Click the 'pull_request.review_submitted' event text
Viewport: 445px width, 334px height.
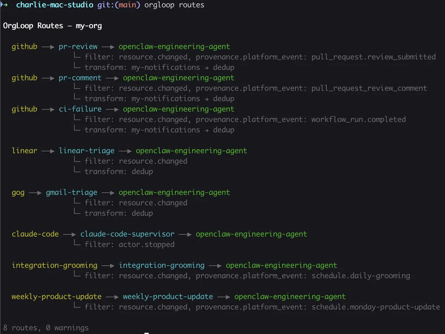[373, 57]
